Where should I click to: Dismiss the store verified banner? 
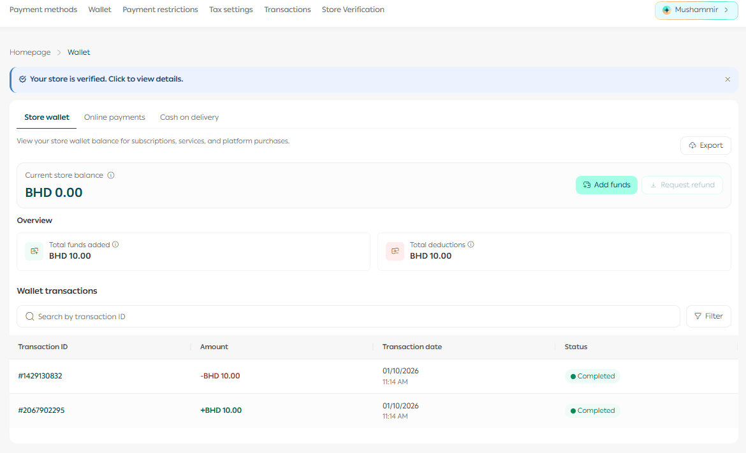pos(728,80)
